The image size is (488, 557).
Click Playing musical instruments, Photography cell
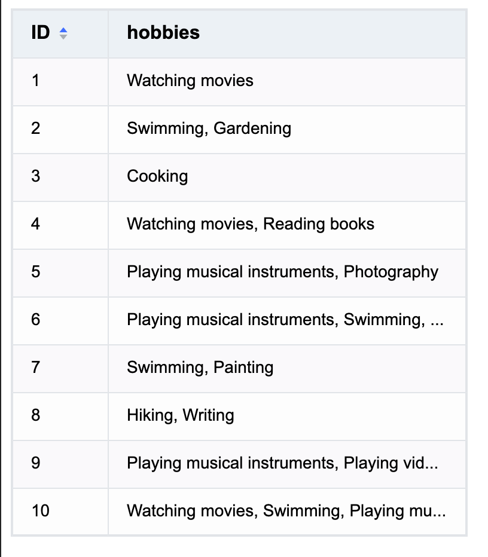pos(287,273)
